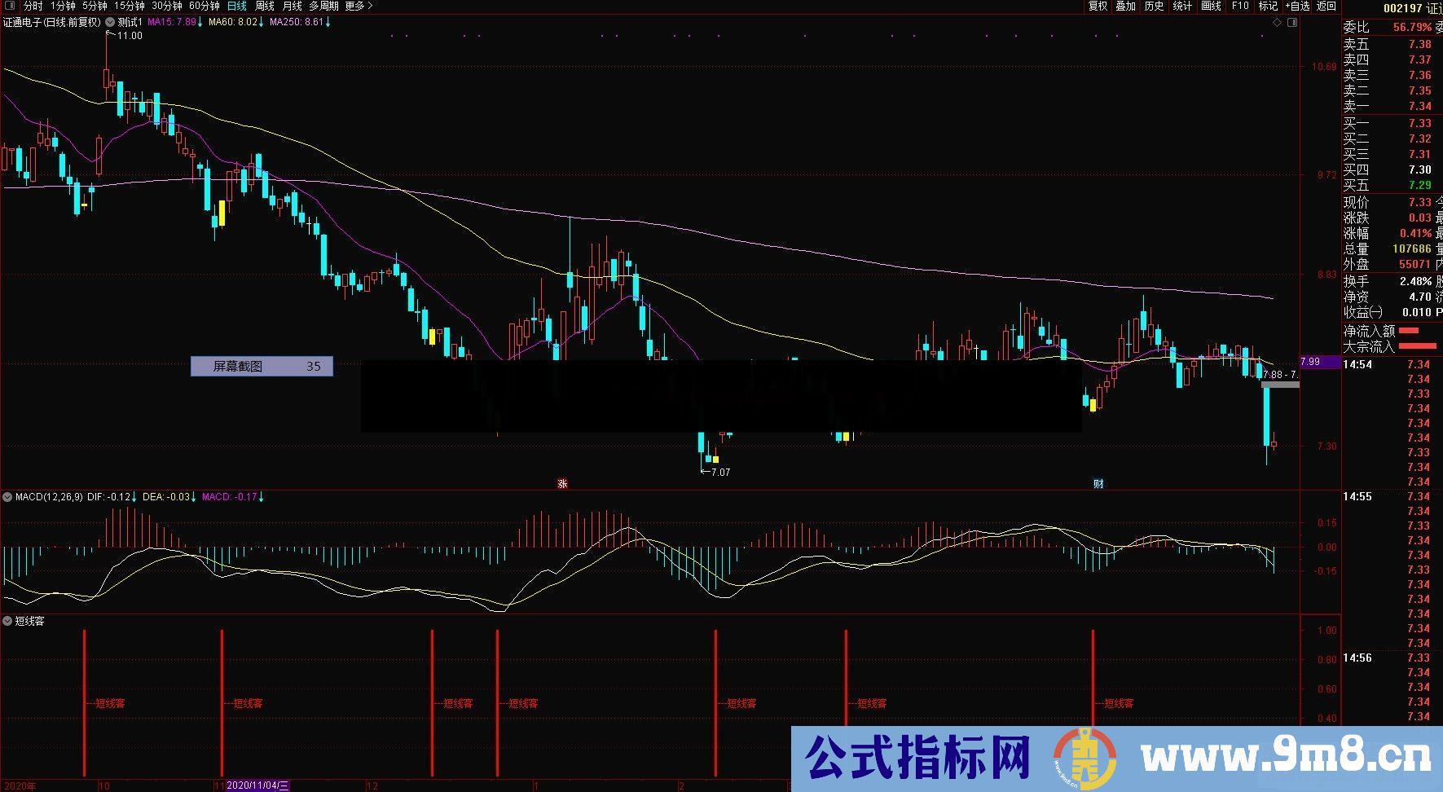Viewport: 1443px width, 792px height.
Task: Click the 返回 back icon on toolbar
Action: tap(1326, 6)
